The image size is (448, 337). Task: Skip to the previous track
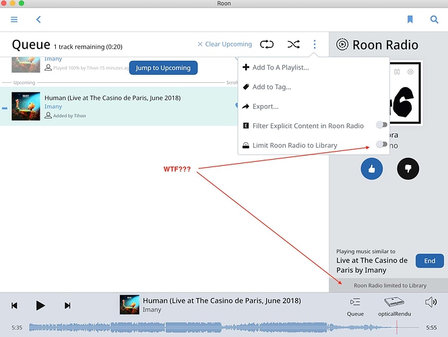pyautogui.click(x=14, y=305)
